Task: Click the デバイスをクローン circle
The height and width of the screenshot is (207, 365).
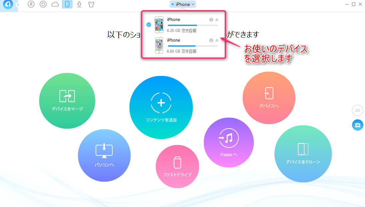Action: [x=303, y=154]
